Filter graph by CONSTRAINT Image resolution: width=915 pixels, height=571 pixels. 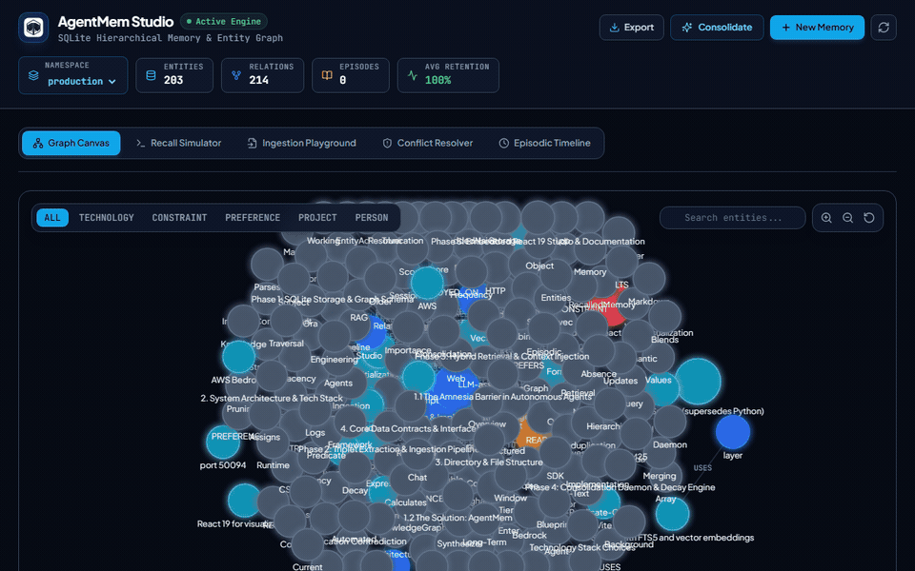click(180, 218)
